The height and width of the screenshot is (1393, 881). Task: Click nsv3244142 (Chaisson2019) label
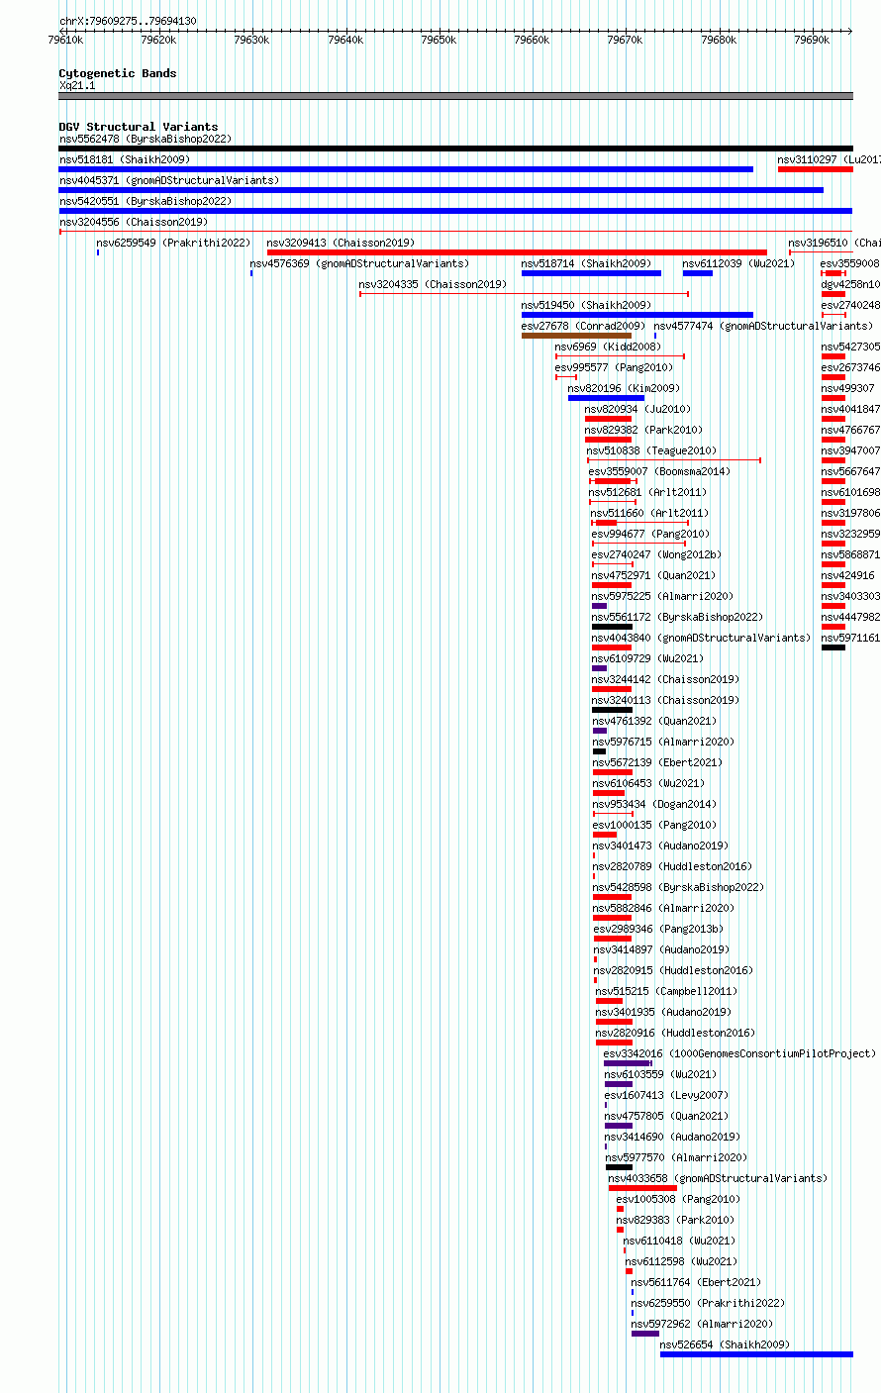click(x=666, y=679)
